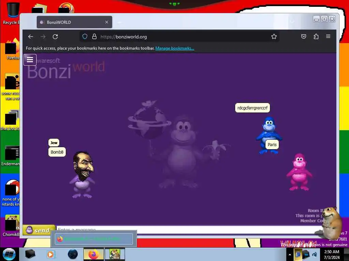Focus the bonziworld.org address bar

pyautogui.click(x=179, y=37)
